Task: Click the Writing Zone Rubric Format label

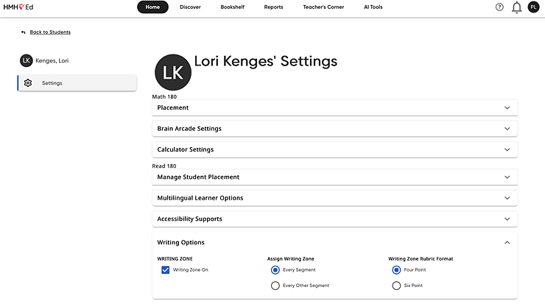Action: 421,259
